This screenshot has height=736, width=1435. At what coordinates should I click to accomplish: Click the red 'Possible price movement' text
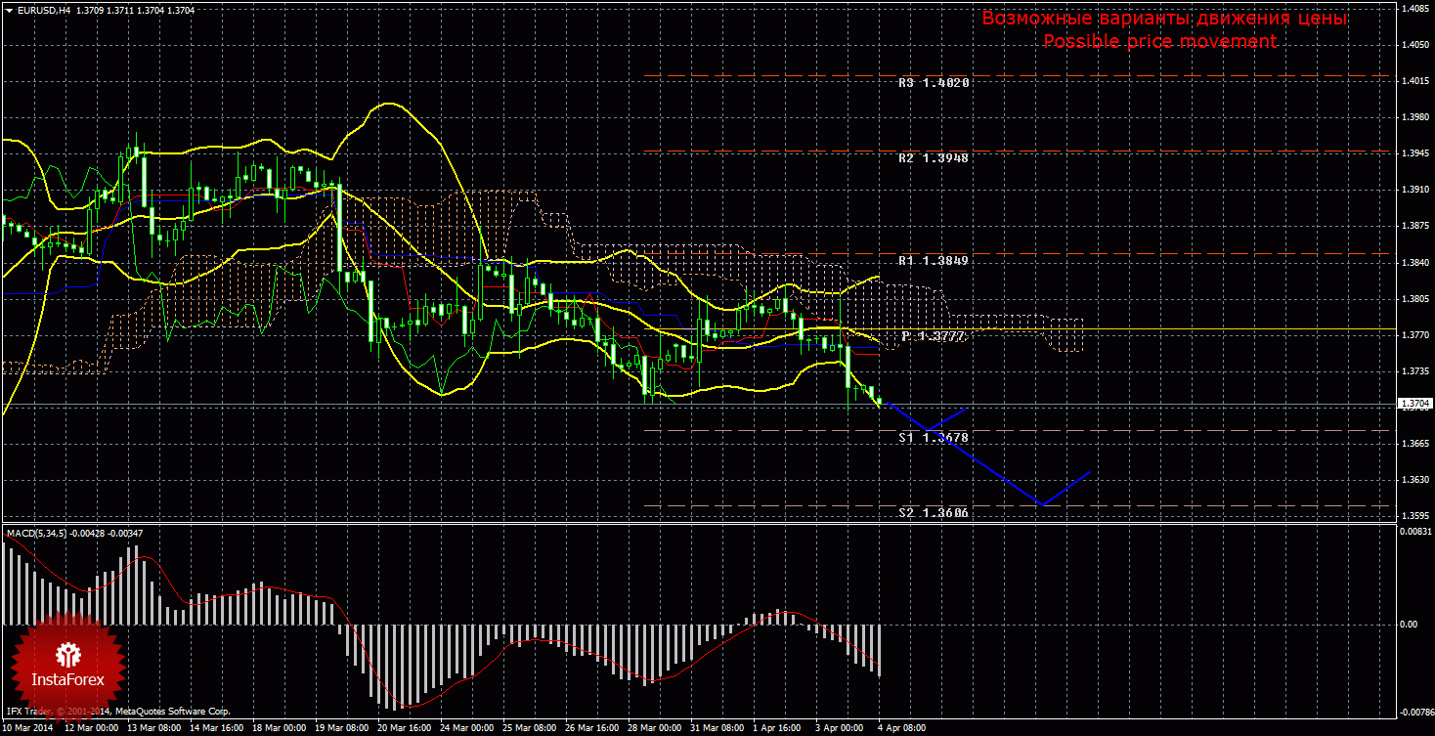coord(1159,41)
